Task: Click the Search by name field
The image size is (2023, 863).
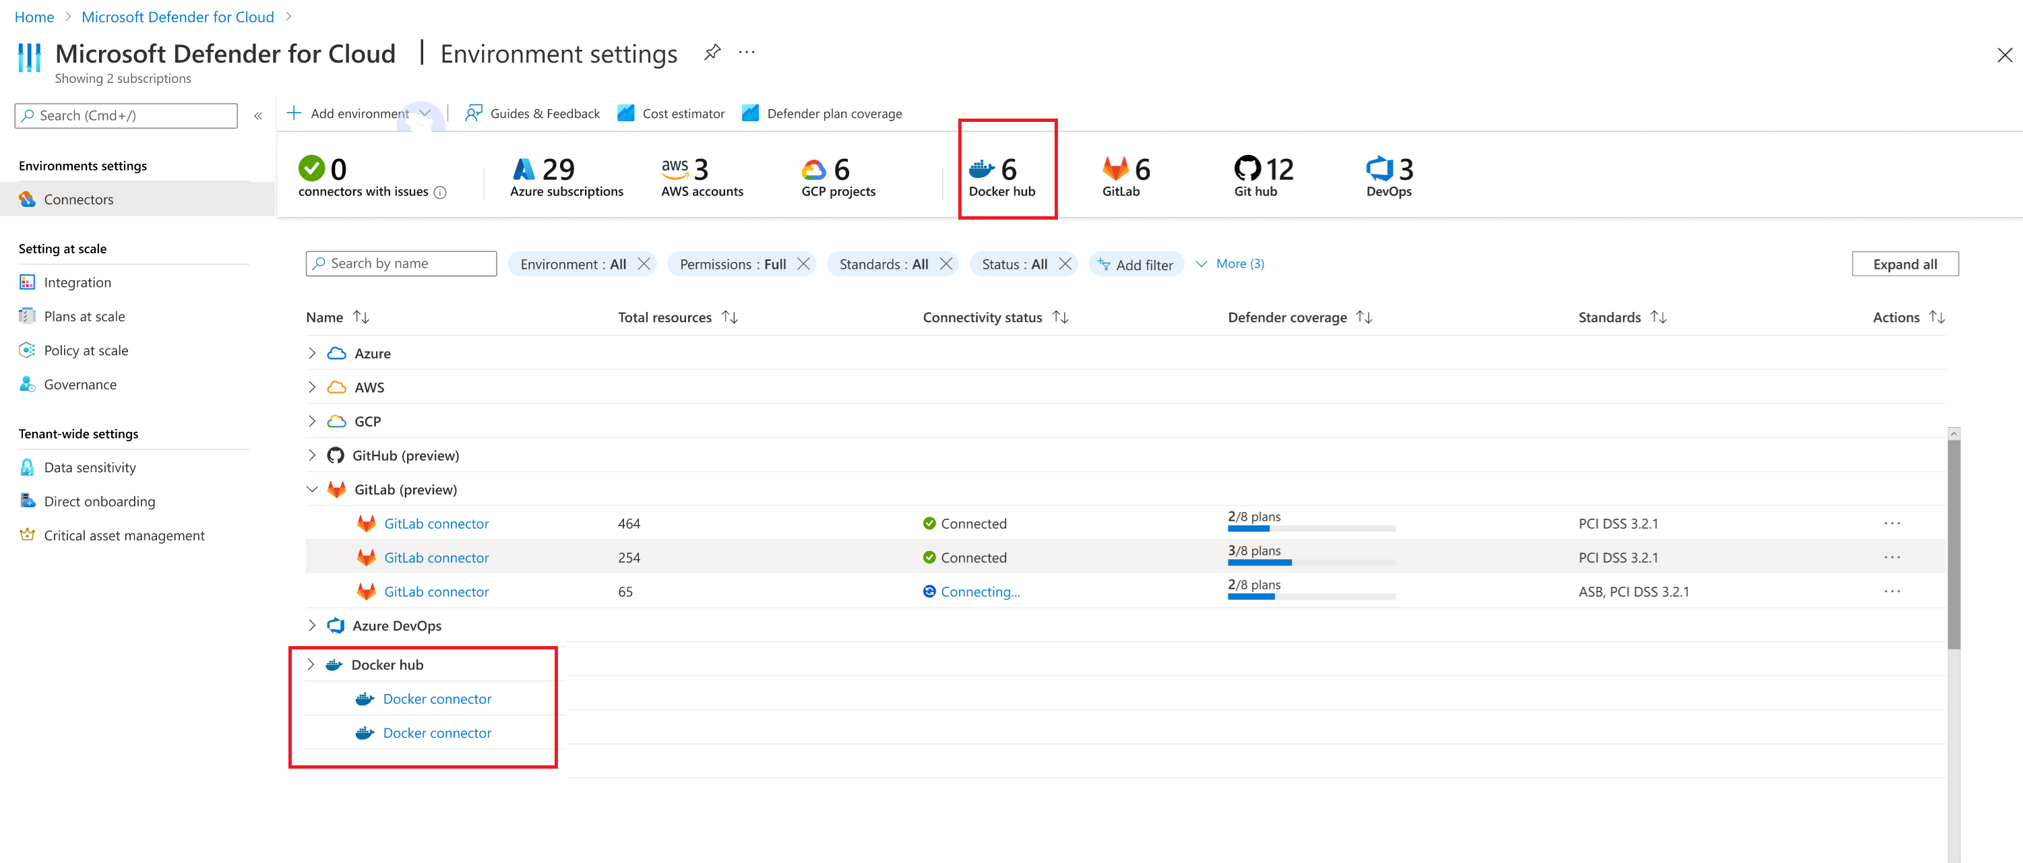Action: coord(402,264)
